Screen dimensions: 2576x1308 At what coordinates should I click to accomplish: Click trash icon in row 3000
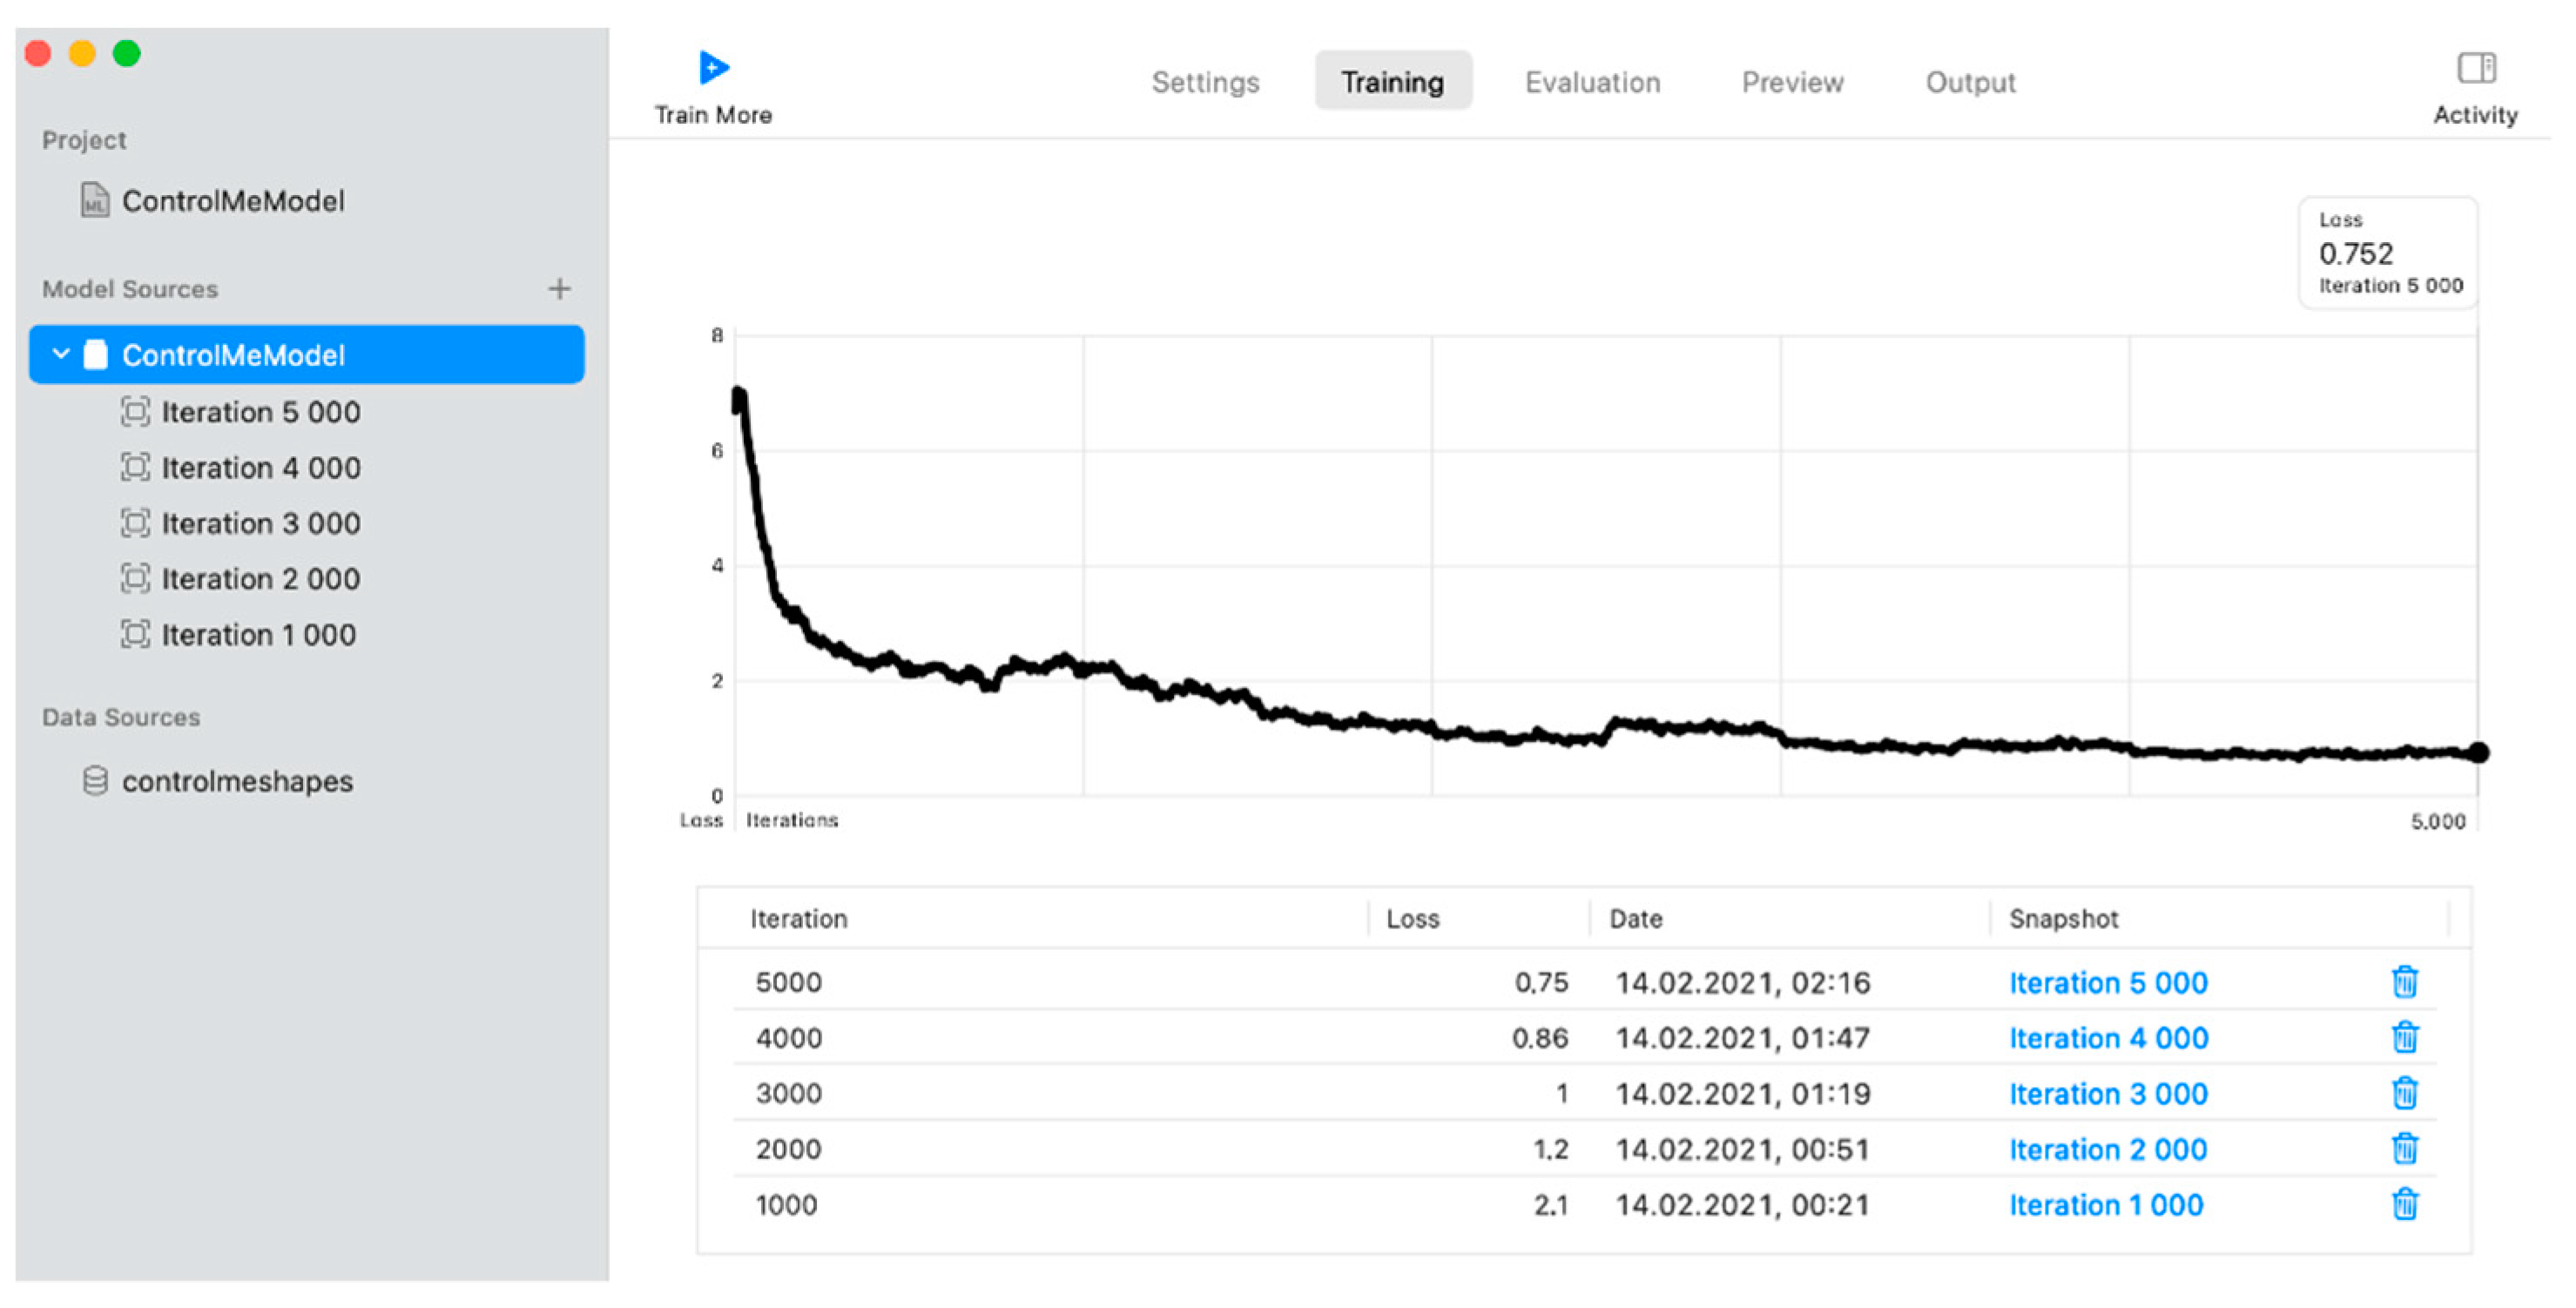pos(2404,1093)
